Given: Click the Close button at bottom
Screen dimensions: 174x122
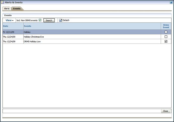Looking at the screenshot, I should pos(165,111).
